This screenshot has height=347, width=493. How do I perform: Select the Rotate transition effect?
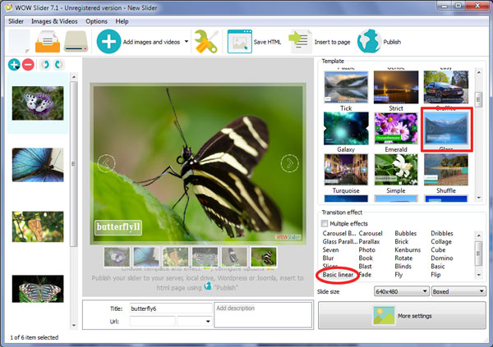click(x=403, y=258)
